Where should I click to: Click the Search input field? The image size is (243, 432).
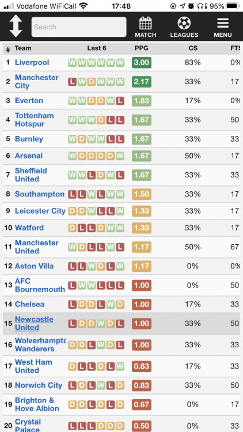[x=79, y=27]
